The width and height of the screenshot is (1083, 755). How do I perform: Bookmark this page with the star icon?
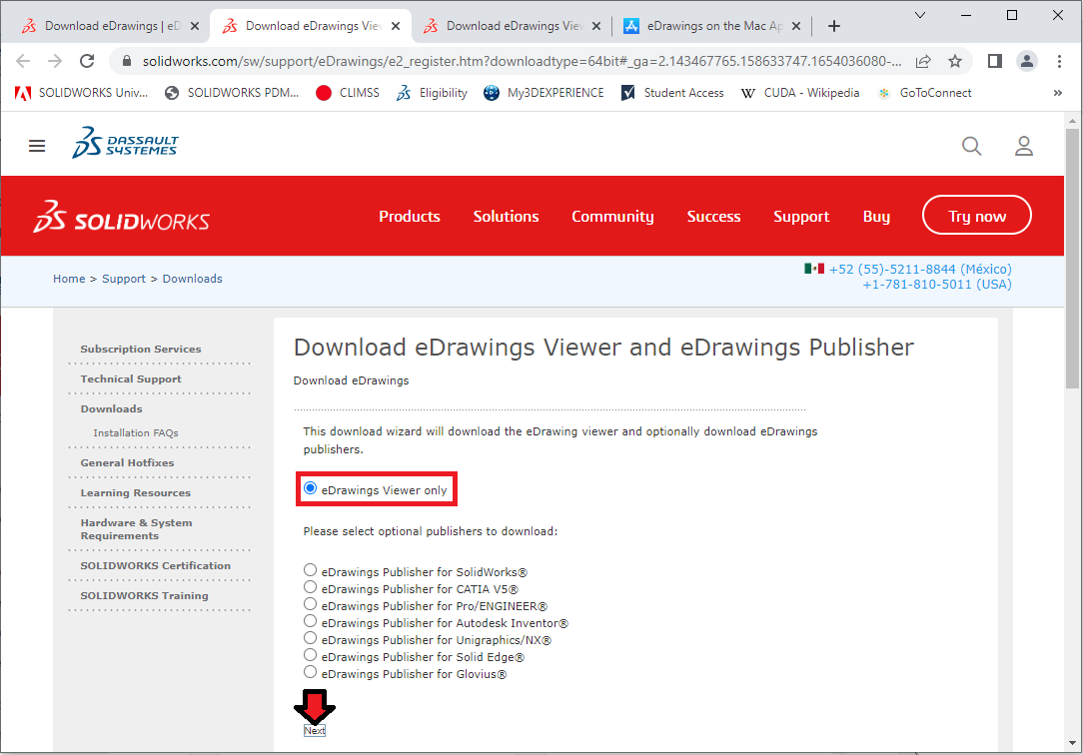pos(955,62)
